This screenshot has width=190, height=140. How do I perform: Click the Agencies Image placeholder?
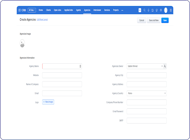(x=22, y=43)
